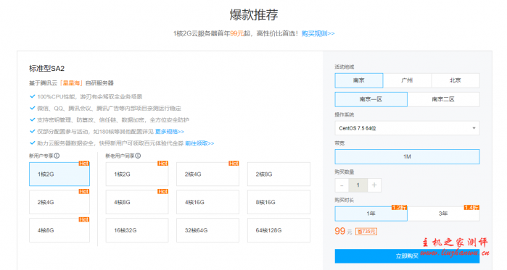Select availability zone 南京二区
507x270 pixels.
(443, 99)
